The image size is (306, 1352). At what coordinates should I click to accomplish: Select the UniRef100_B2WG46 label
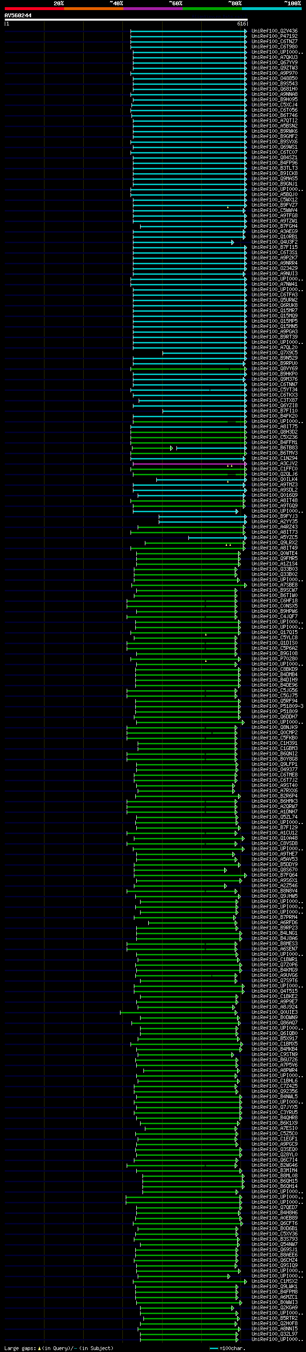pyautogui.click(x=274, y=1164)
